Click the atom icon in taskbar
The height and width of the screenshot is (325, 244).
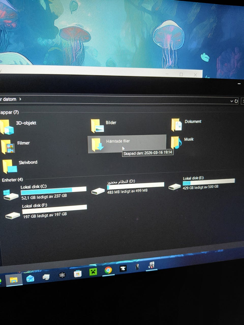(62, 275)
